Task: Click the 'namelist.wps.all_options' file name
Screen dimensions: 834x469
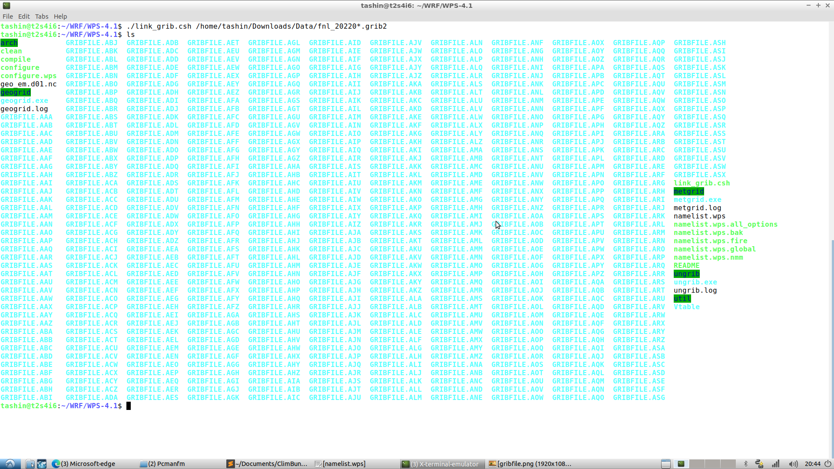Action: coord(726,224)
